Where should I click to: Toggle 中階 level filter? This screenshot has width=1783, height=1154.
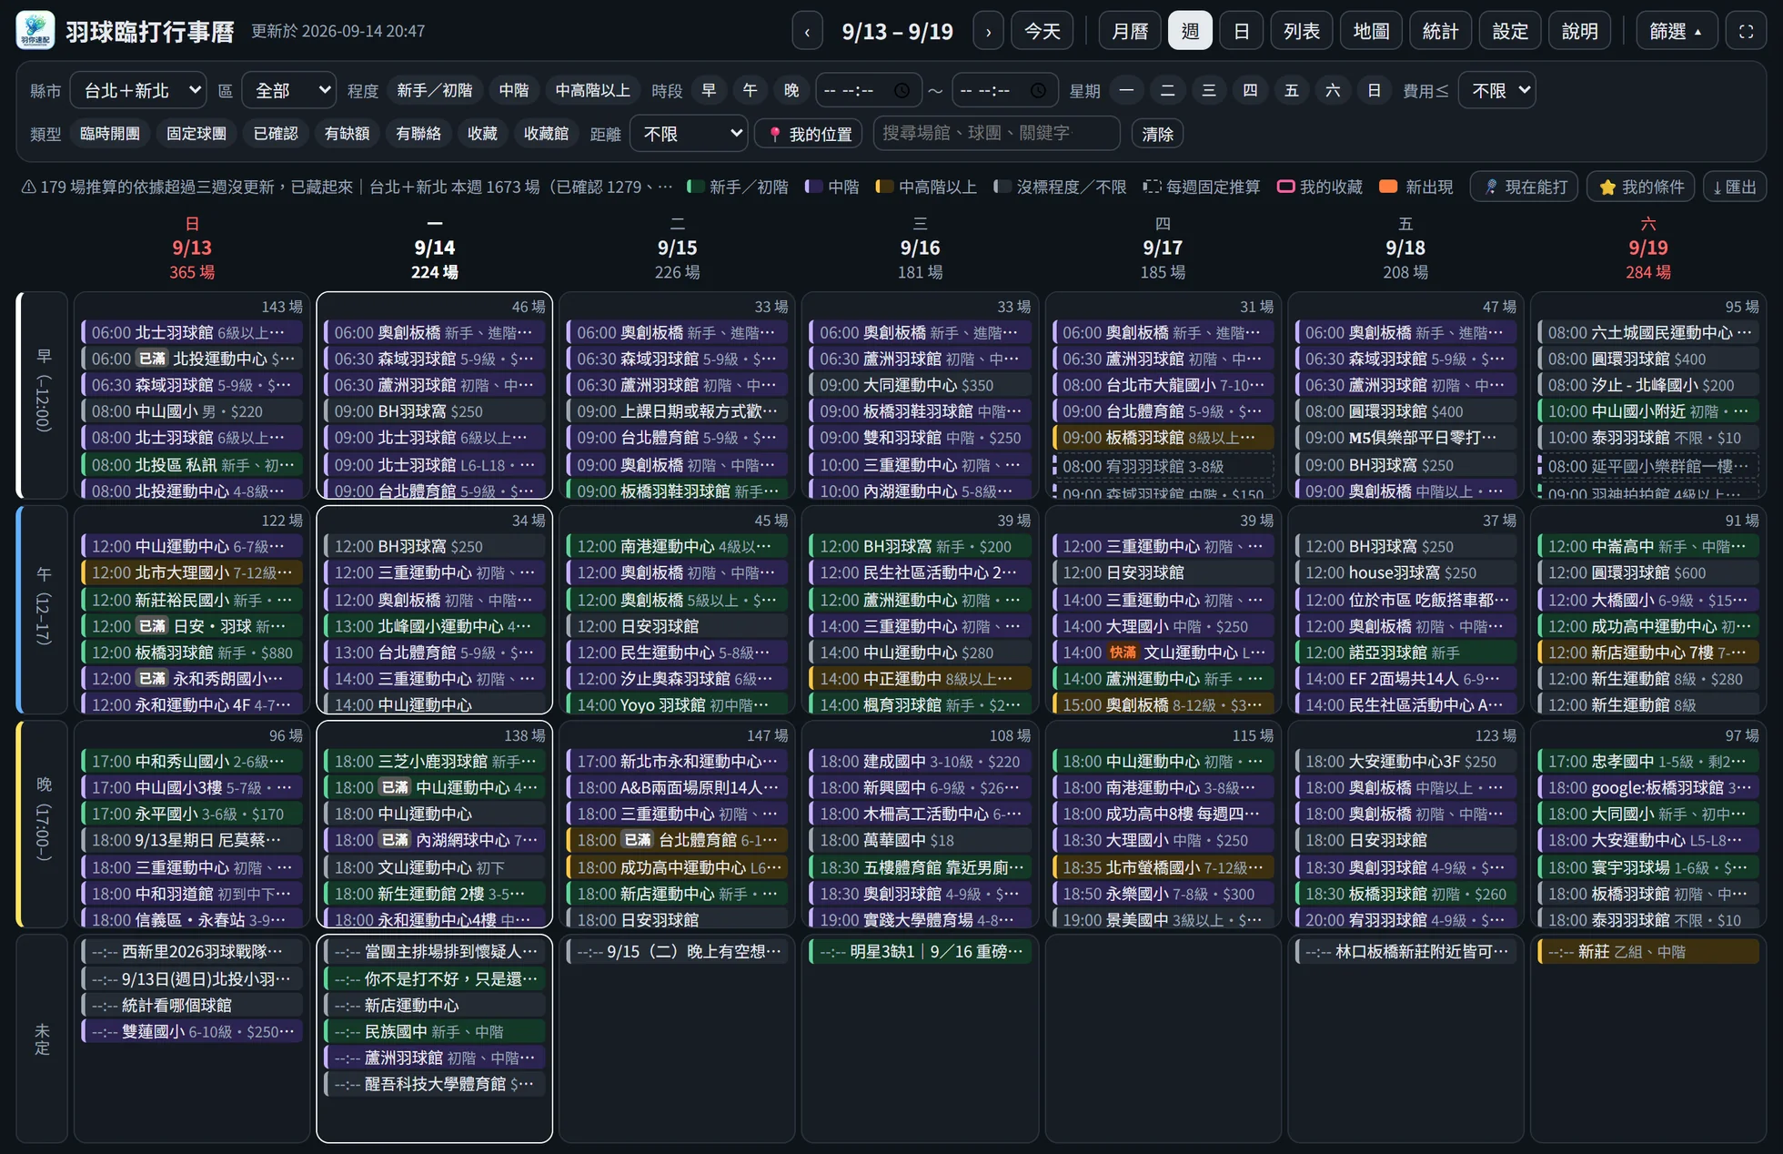tap(514, 90)
